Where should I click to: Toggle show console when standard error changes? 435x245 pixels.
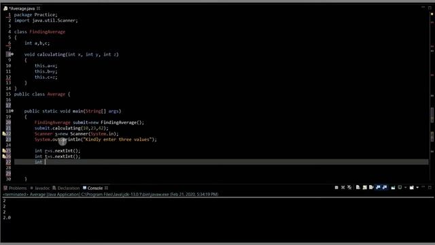385,188
